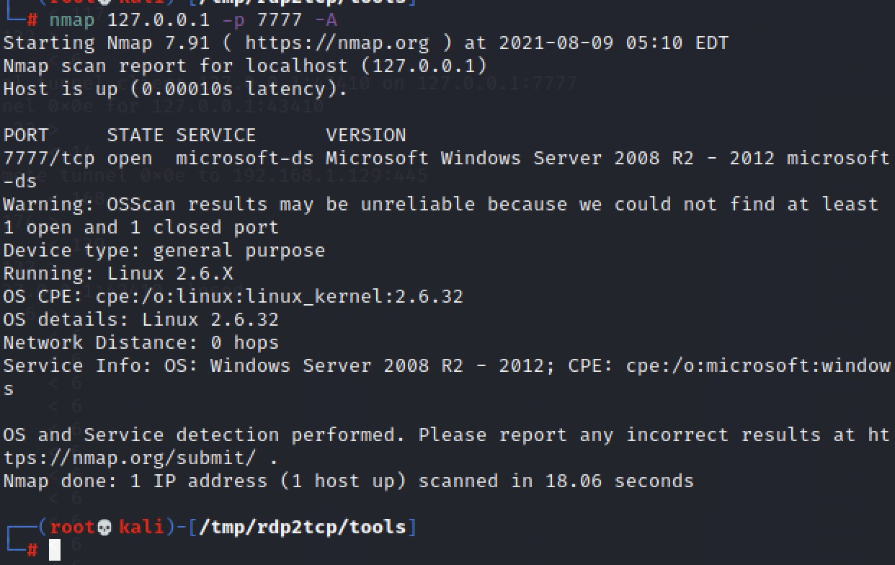Select the PORT column header
The height and width of the screenshot is (565, 895).
[26, 135]
